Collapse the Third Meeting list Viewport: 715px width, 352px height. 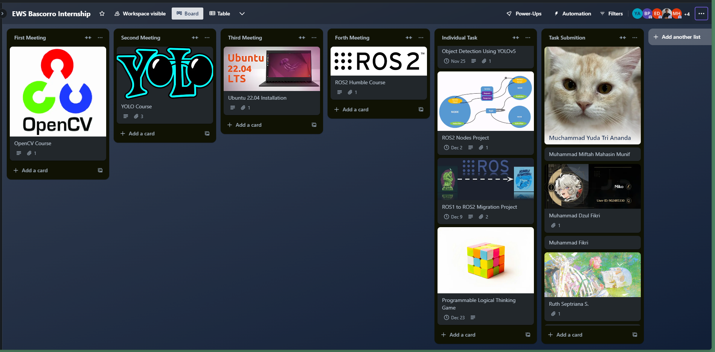tap(302, 38)
